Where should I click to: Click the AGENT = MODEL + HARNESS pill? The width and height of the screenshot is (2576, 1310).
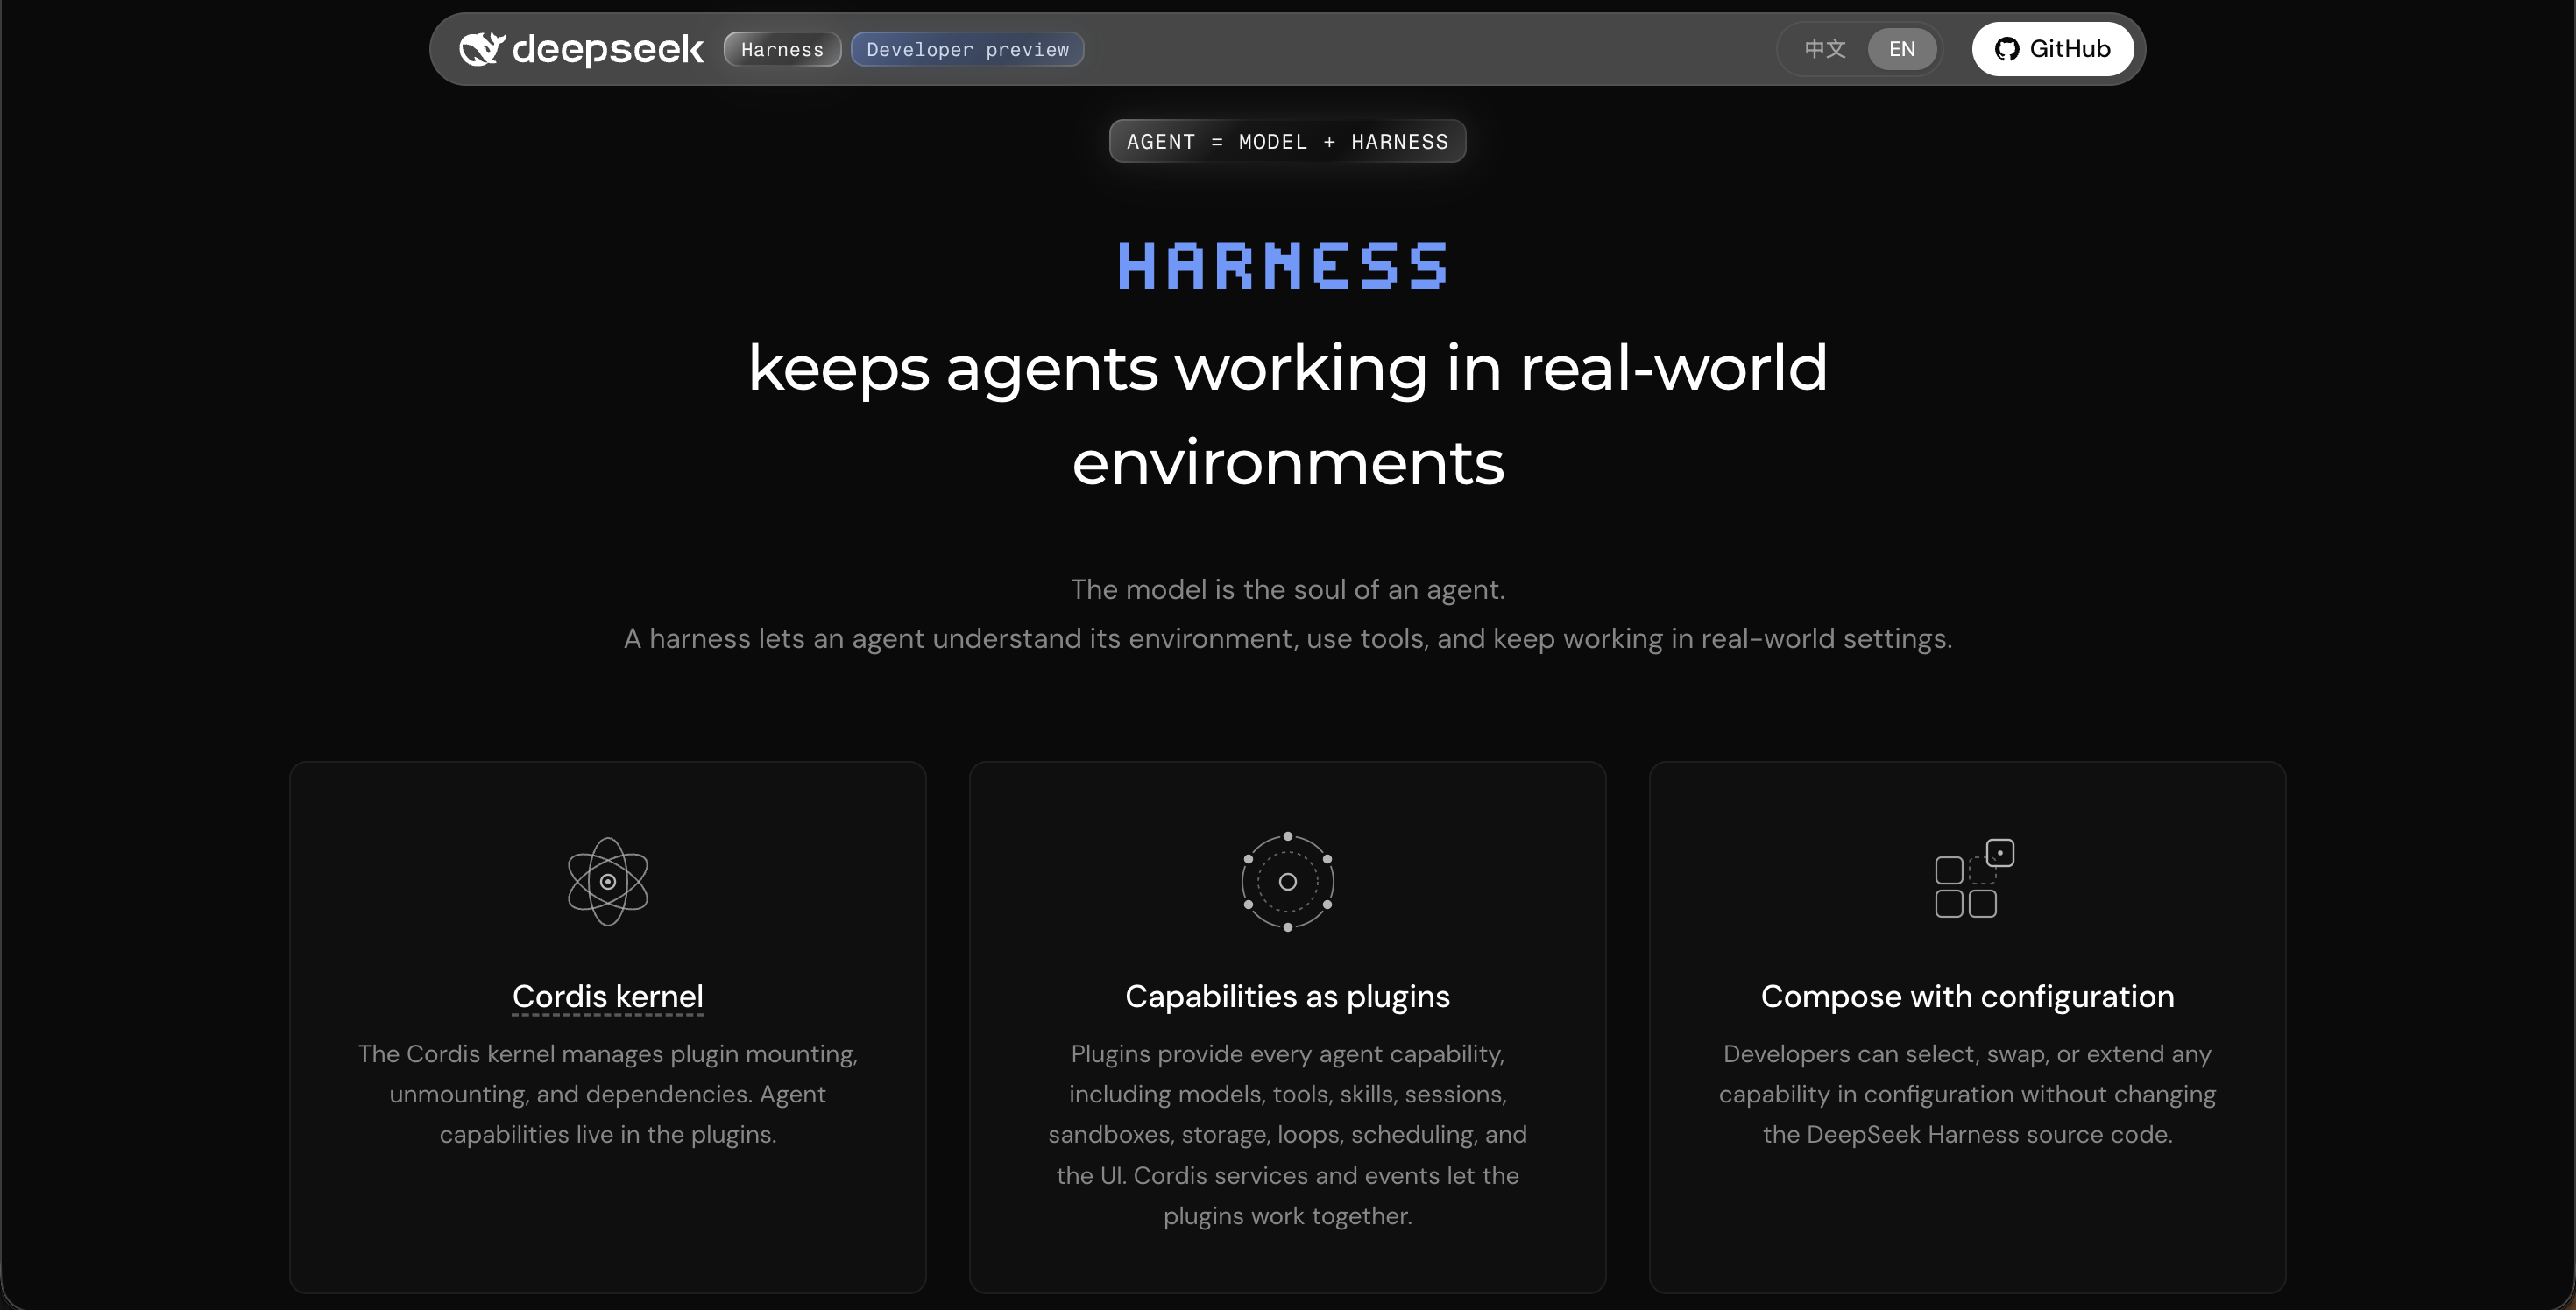point(1287,141)
